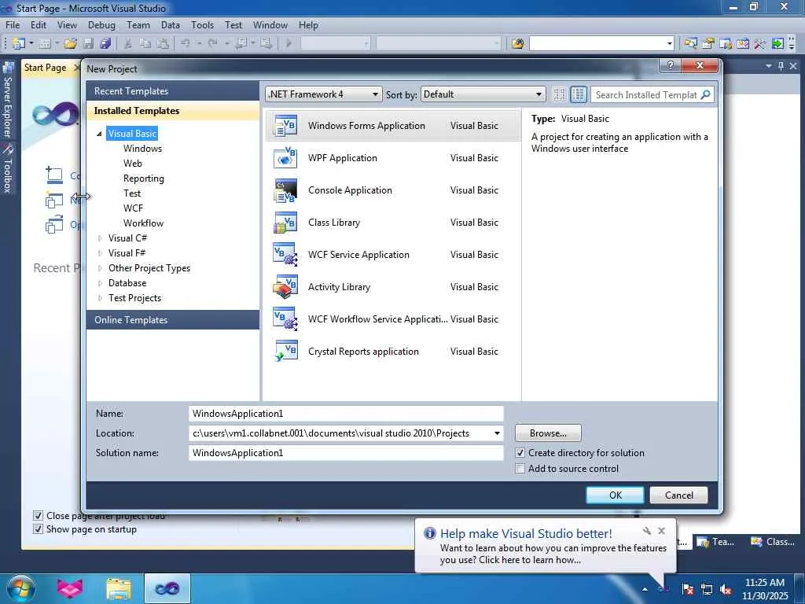Expand the Database tree node
The image size is (805, 604).
(x=100, y=283)
